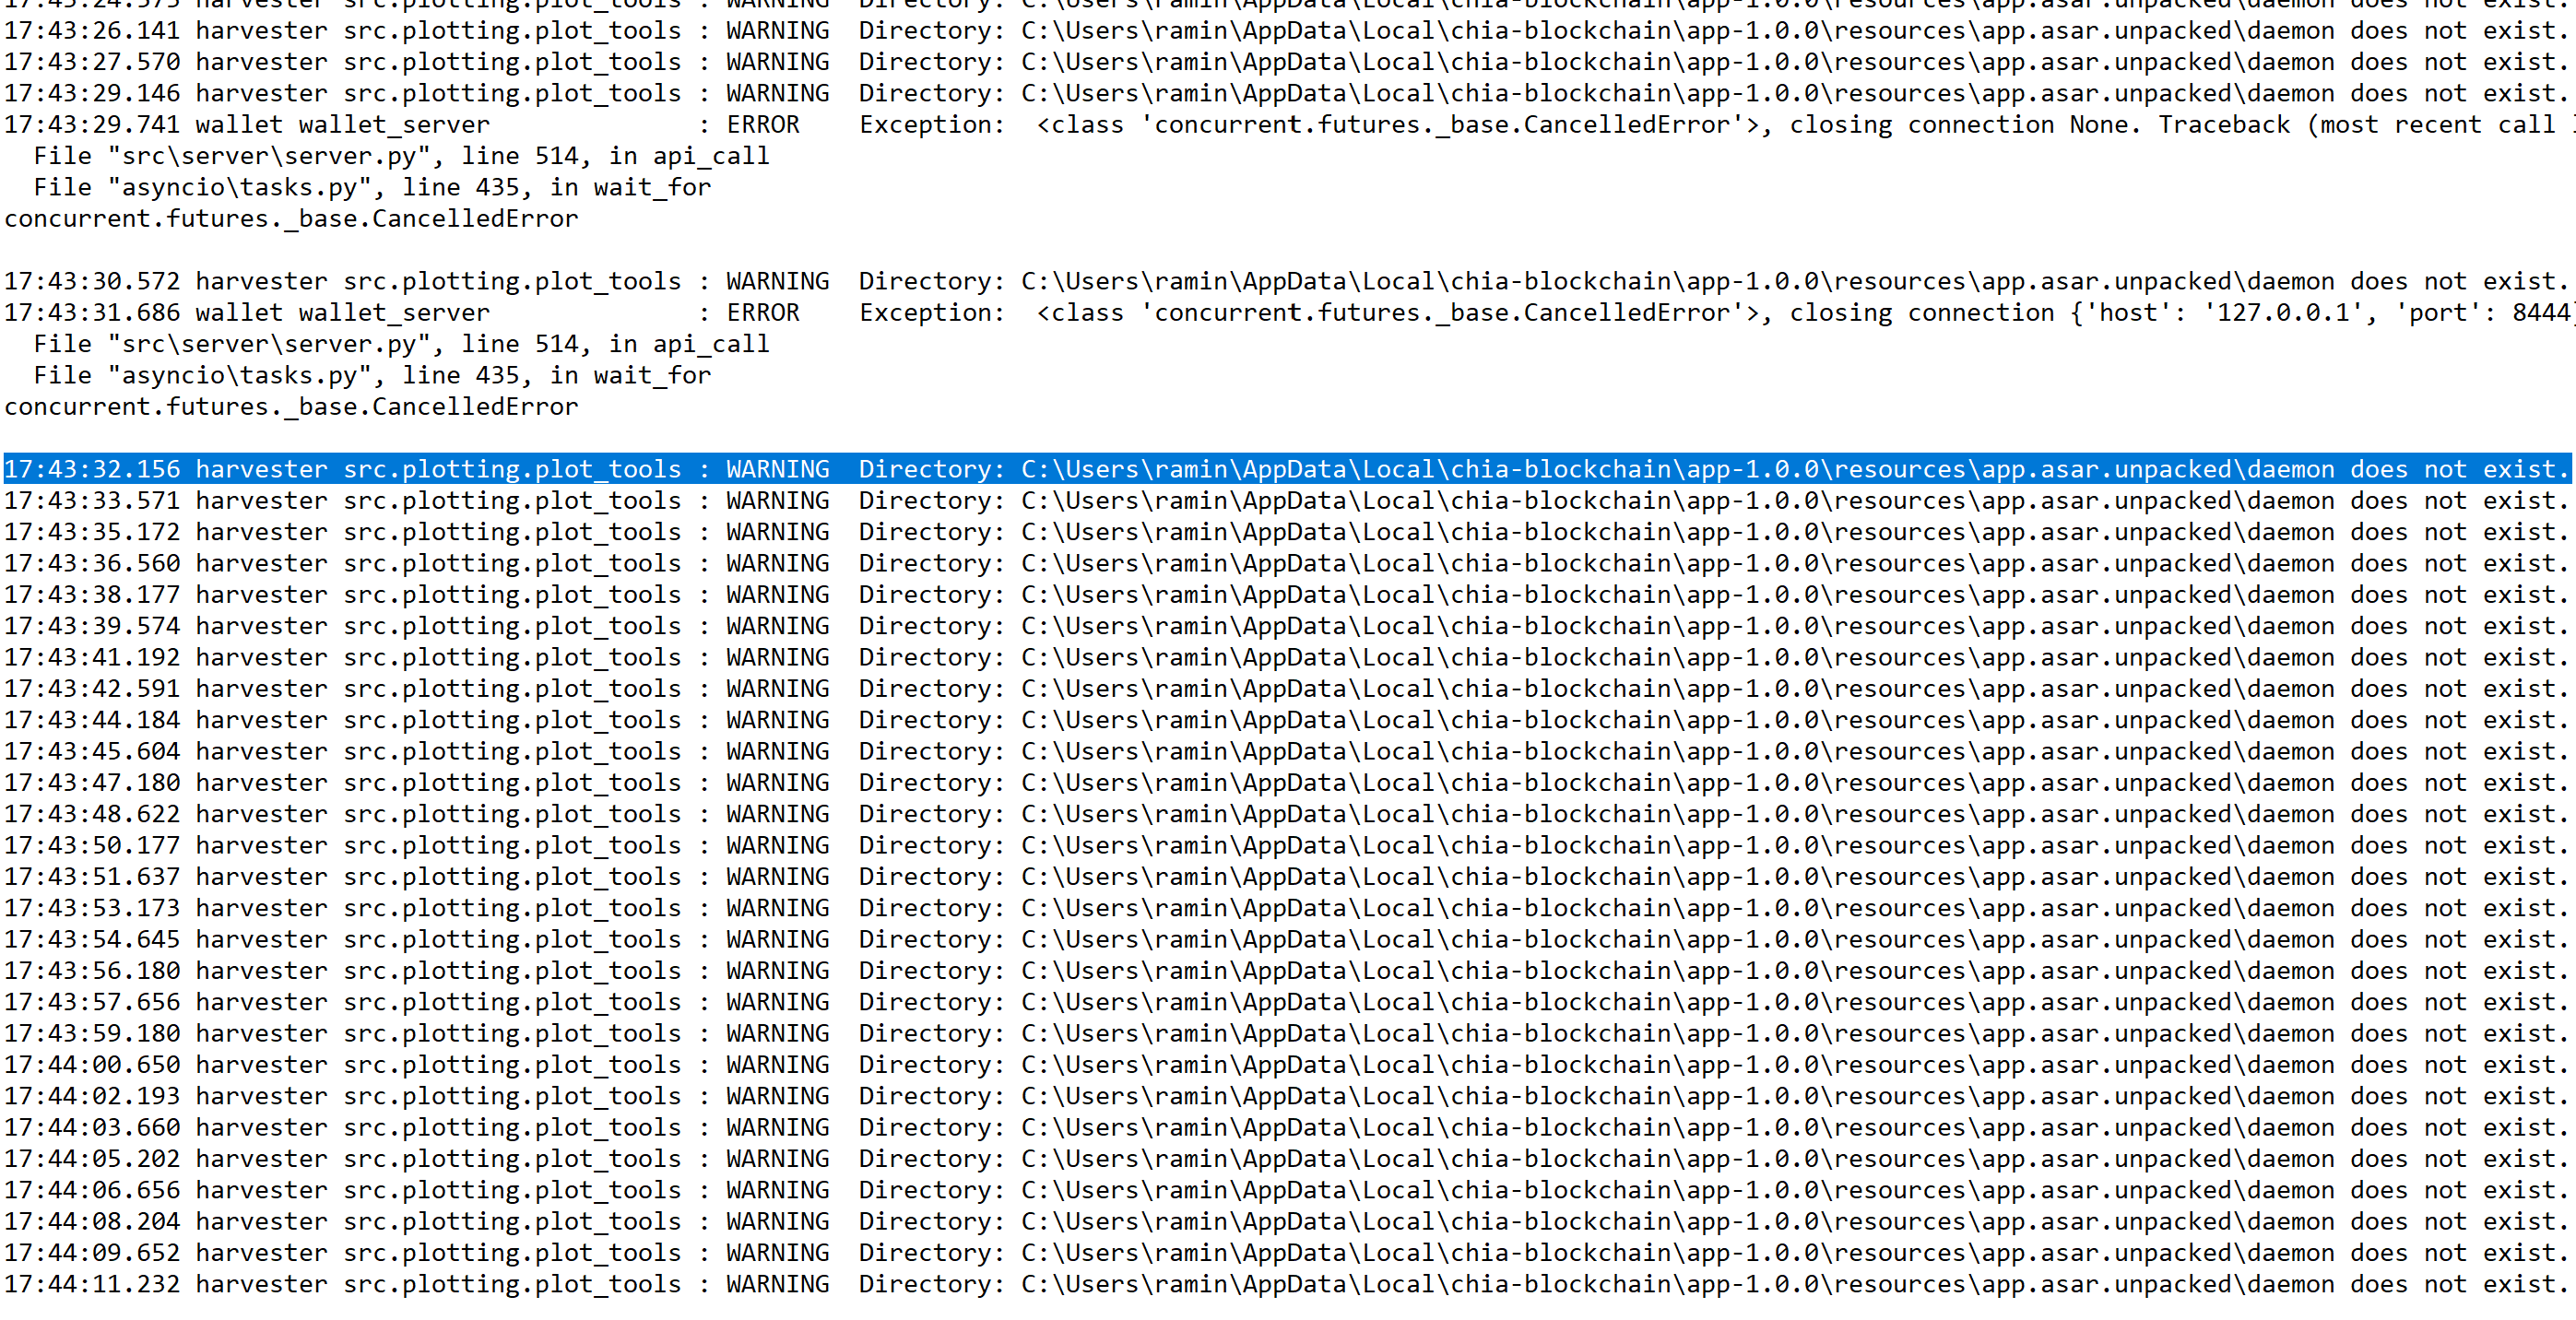Screen dimensions: 2576x1320
Task: Click the 17:43:27.570 harvester warning line
Action: point(1286,62)
